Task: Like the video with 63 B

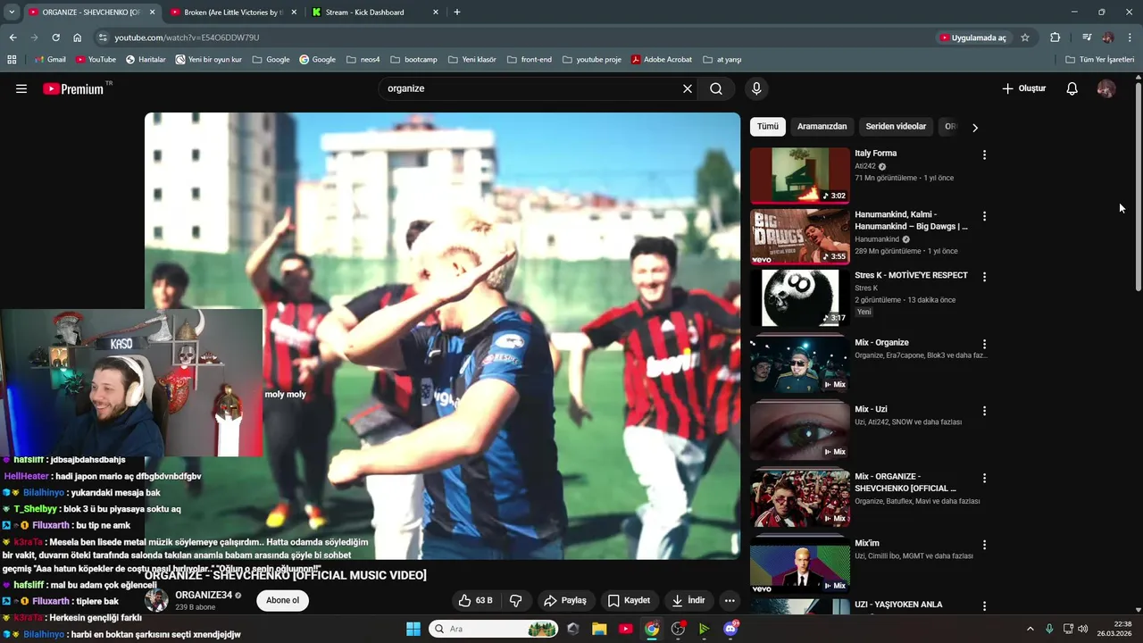Action: 475,600
